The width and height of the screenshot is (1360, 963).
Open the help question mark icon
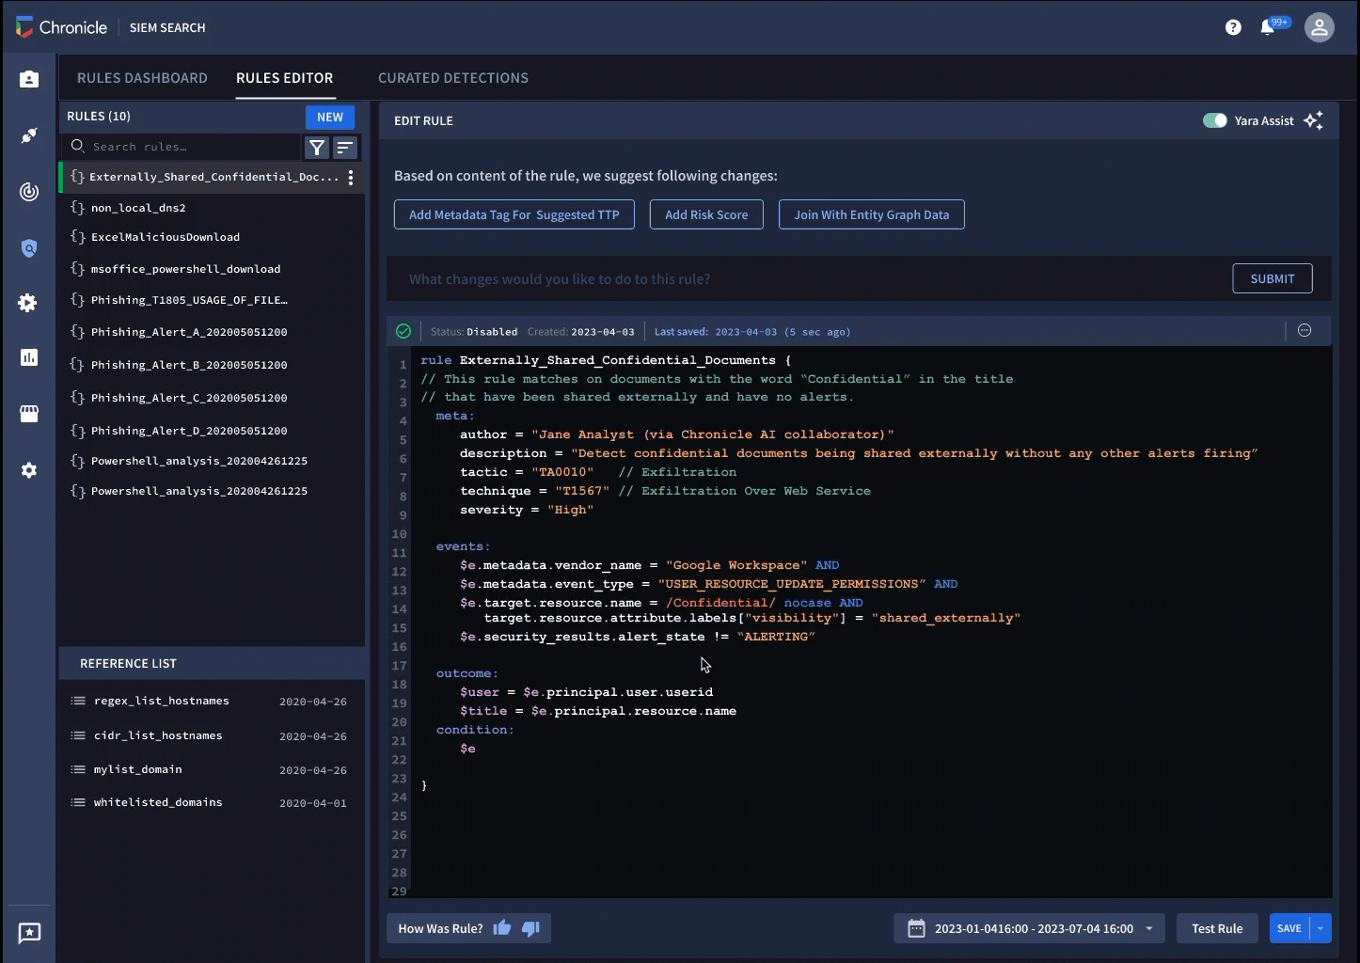pyautogui.click(x=1233, y=27)
